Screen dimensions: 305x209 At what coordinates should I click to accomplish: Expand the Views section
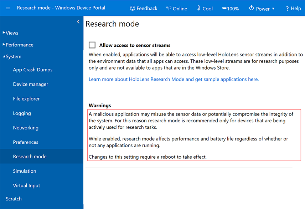point(11,33)
